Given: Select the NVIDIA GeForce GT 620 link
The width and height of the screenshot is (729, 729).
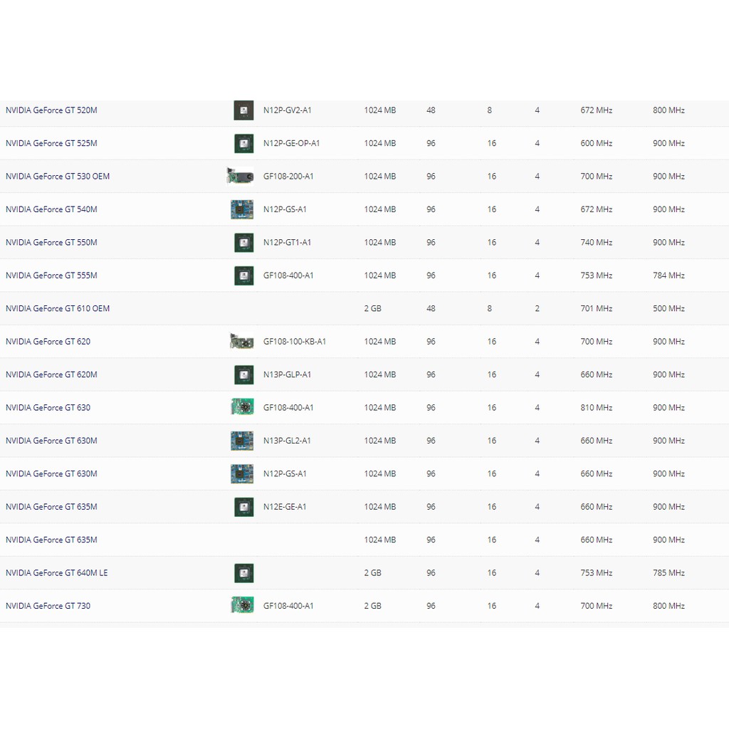Looking at the screenshot, I should click(x=48, y=342).
